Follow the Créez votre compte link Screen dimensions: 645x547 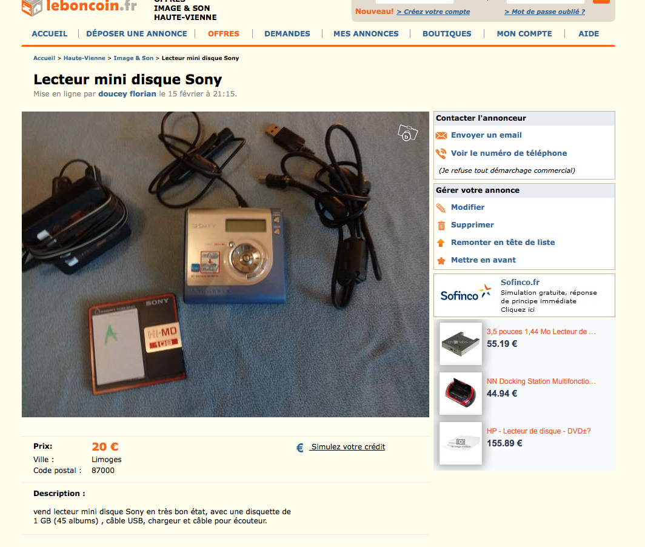click(433, 12)
